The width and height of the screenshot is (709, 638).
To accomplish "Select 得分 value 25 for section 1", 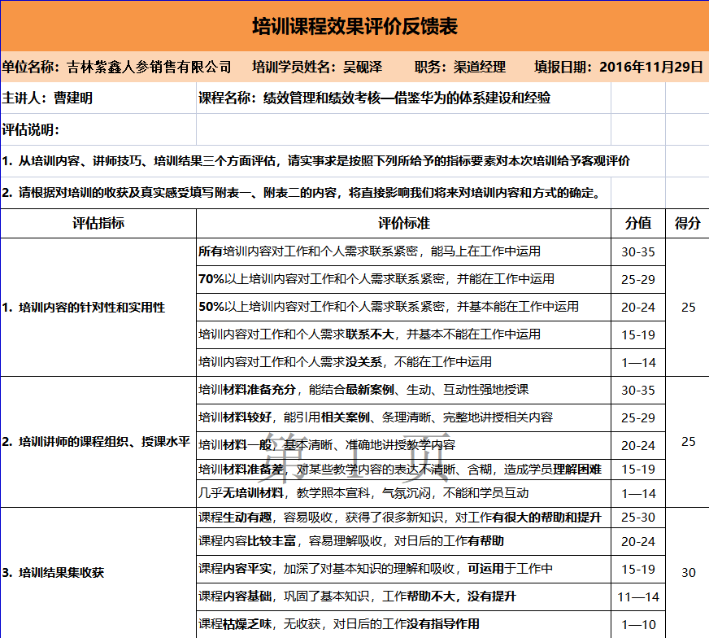I will pos(688,308).
